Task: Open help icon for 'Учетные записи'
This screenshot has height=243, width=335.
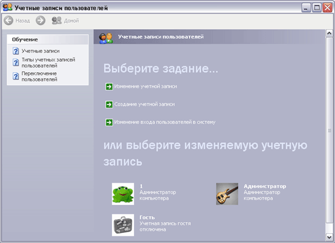Action: coord(16,51)
